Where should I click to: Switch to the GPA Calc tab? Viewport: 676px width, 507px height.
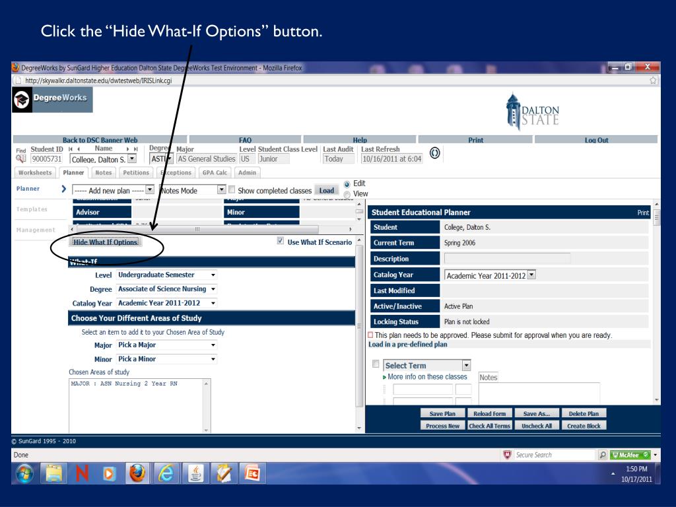[x=215, y=172]
